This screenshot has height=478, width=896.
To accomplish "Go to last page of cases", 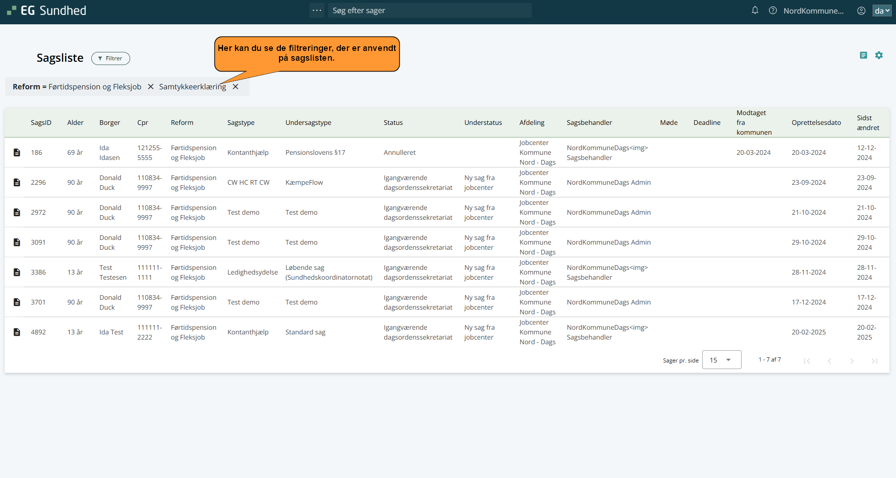I will [x=874, y=361].
